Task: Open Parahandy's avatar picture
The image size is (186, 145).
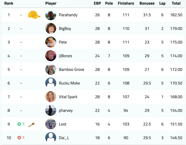Action: click(51, 15)
